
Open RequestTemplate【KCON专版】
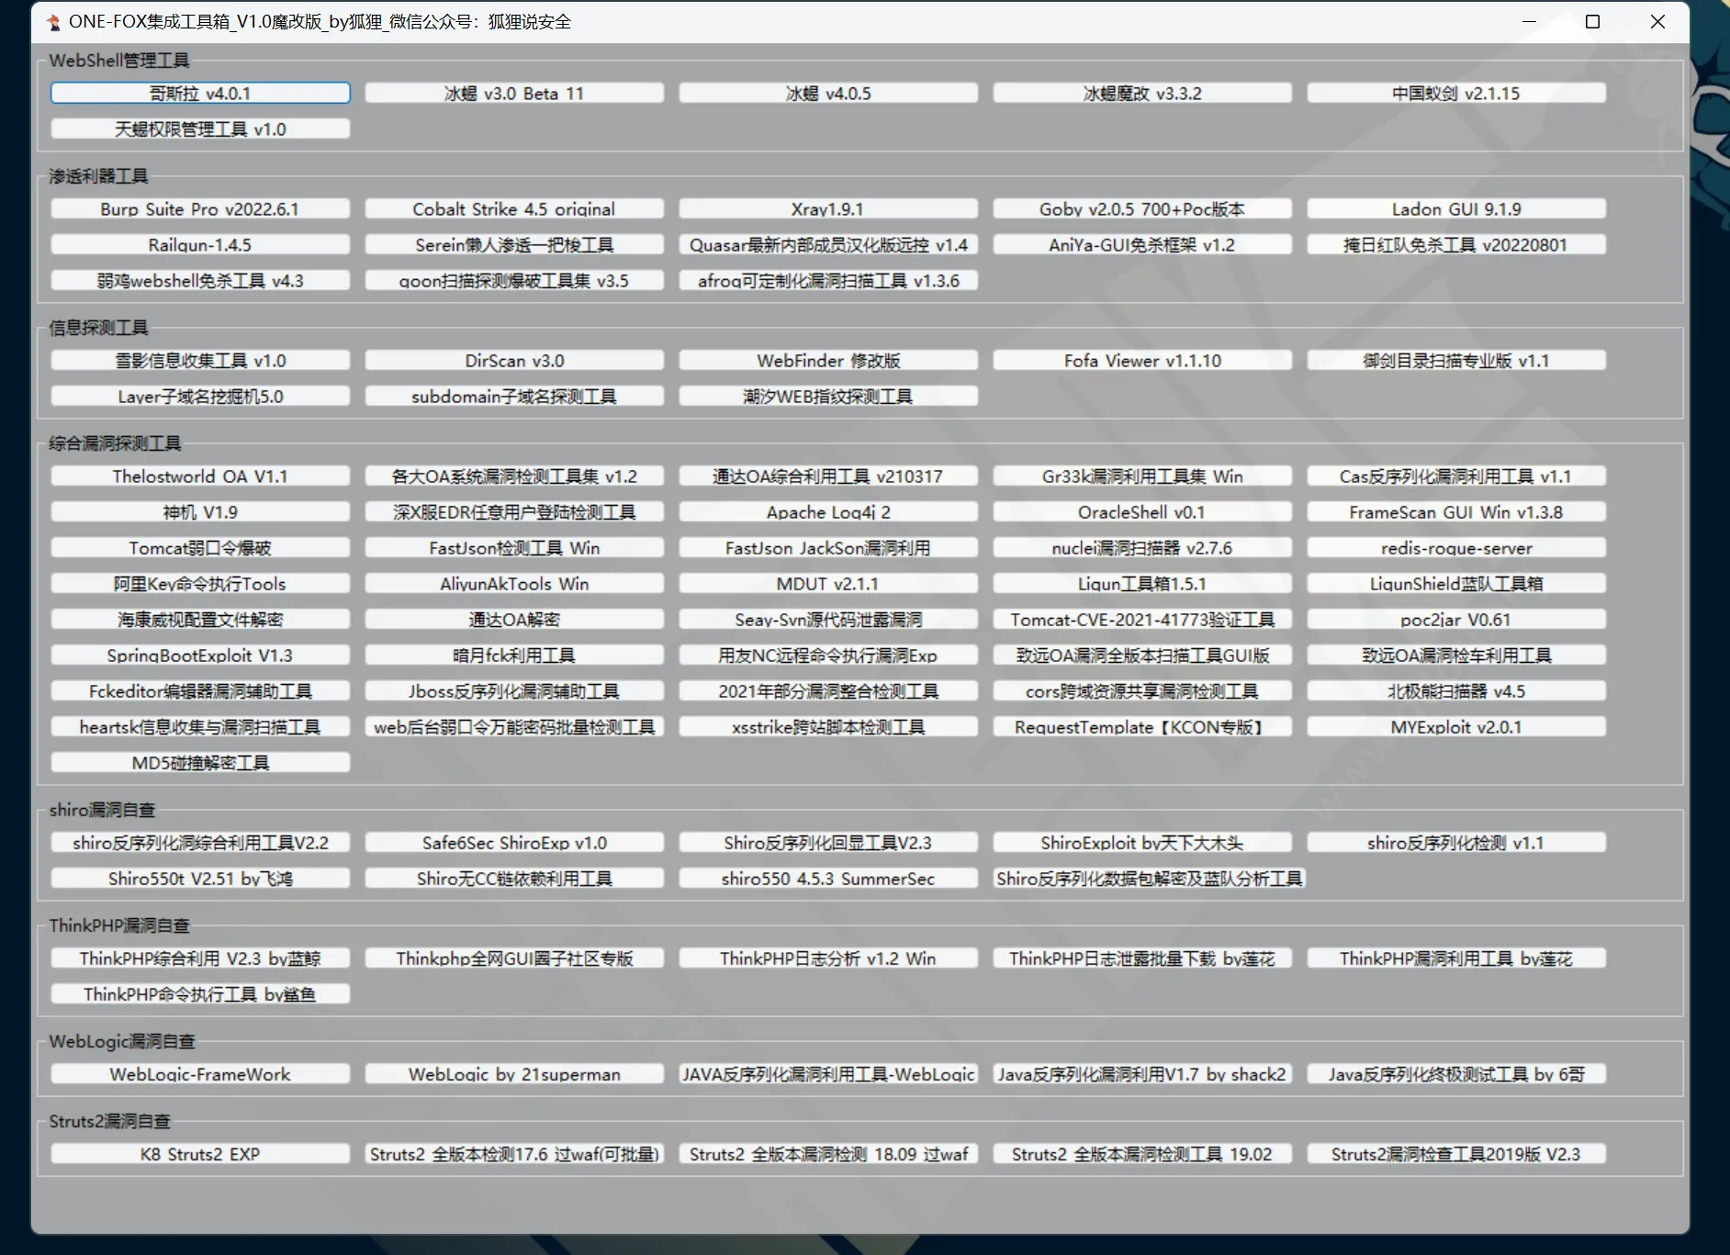point(1142,727)
